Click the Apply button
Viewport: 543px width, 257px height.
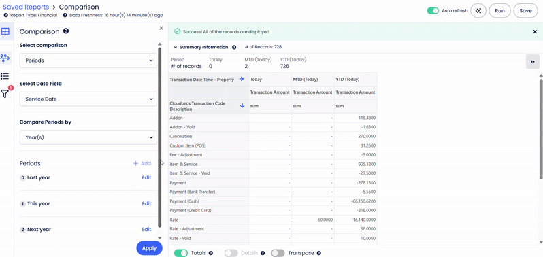point(149,248)
